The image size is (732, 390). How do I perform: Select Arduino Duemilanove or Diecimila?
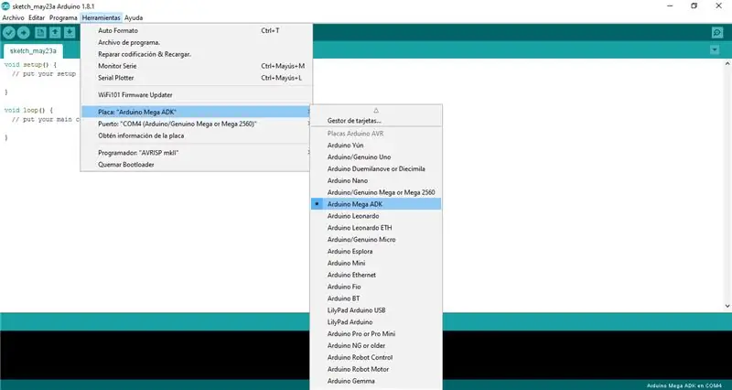376,168
